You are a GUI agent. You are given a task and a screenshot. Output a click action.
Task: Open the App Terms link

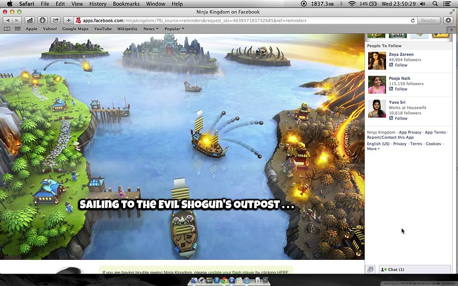[435, 132]
